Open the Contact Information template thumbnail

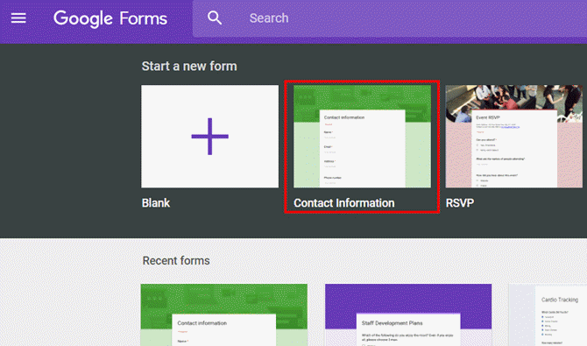pos(362,137)
